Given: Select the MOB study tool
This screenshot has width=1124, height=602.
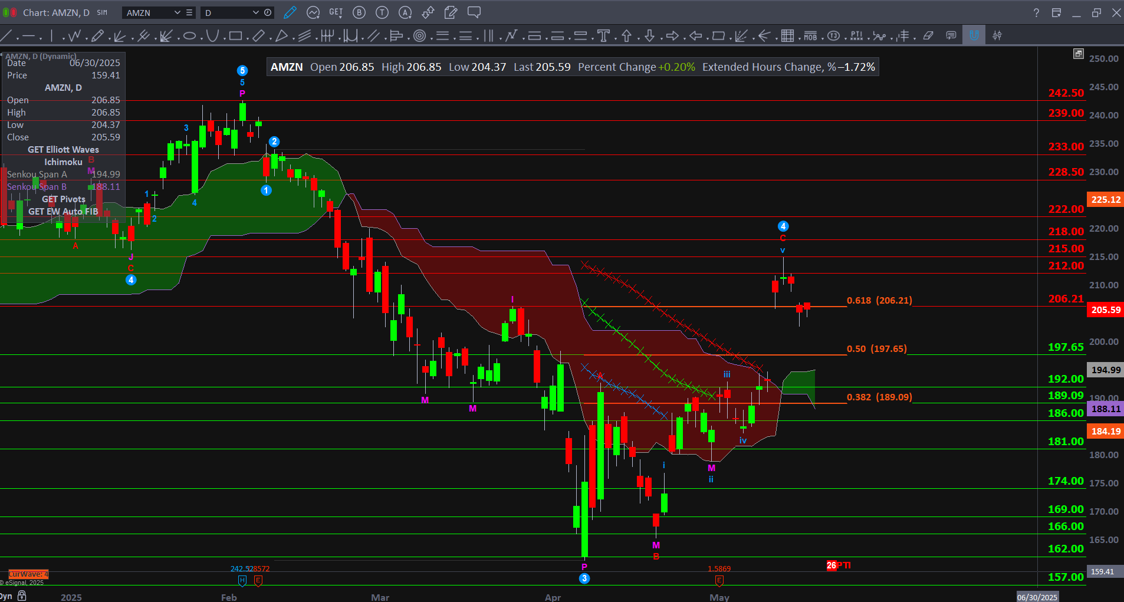Looking at the screenshot, I should coord(810,36).
